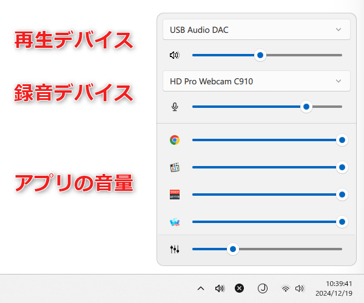Open the USB Audio DAC playback dropdown

(257, 30)
